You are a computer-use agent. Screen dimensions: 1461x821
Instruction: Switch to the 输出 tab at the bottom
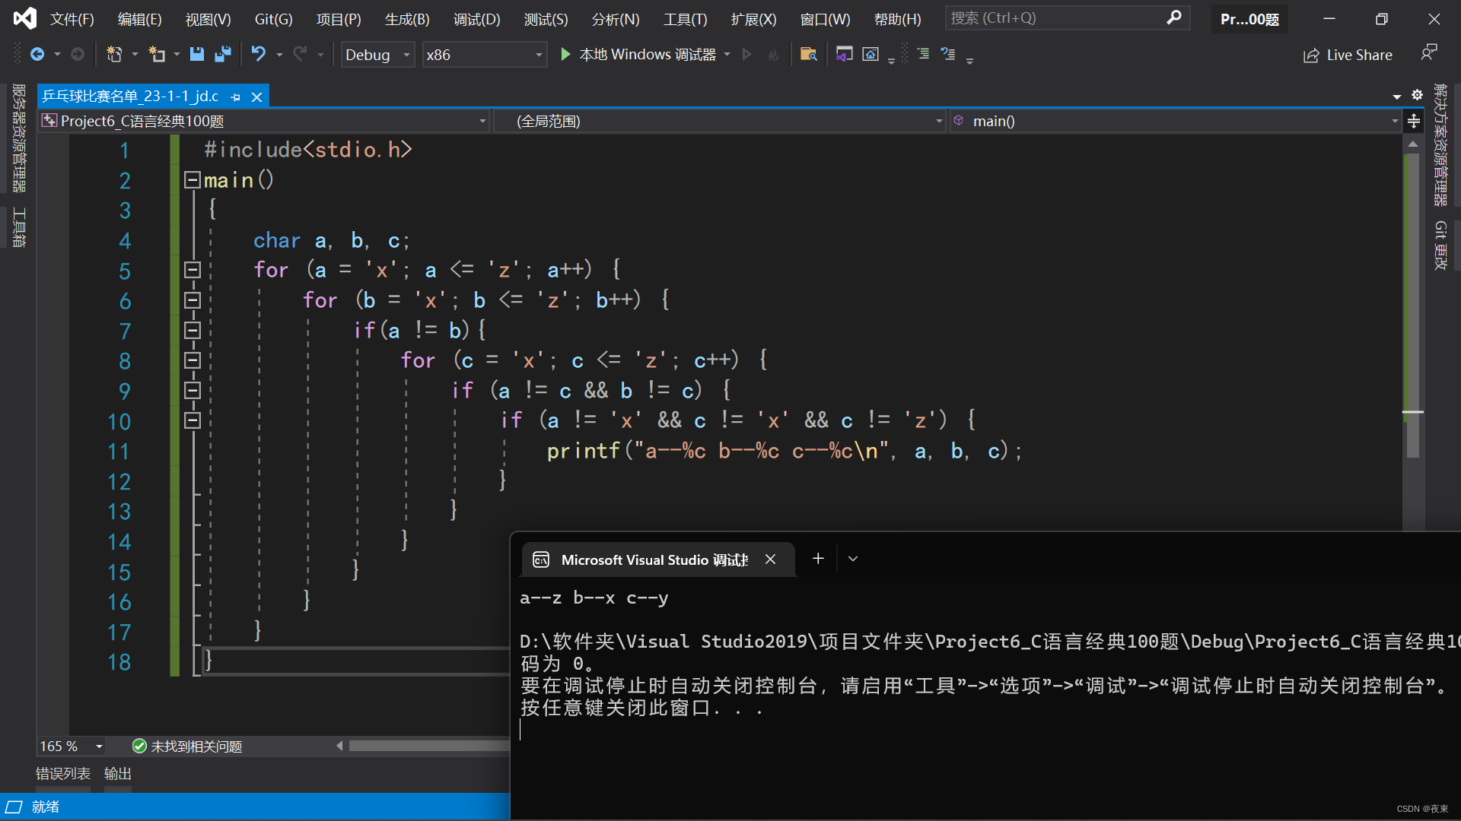[117, 773]
